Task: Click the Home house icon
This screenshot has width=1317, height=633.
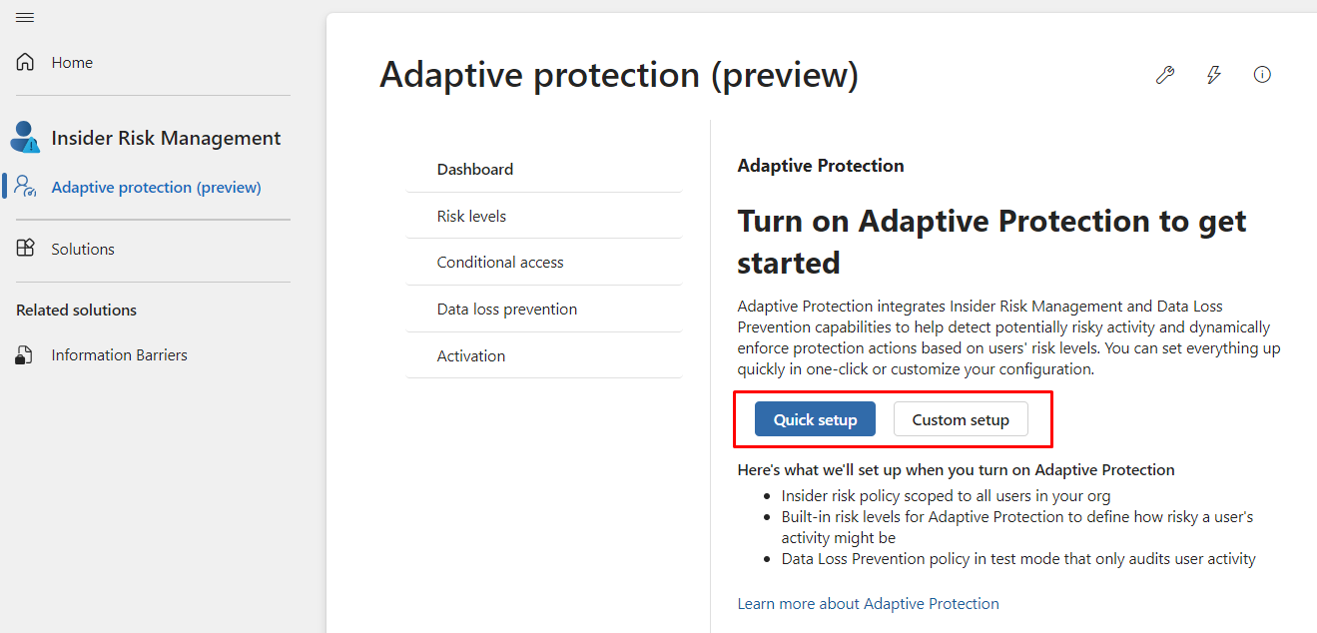Action: [26, 62]
